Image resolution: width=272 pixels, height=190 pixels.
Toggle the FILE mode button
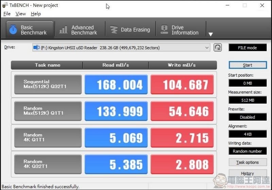[247, 48]
